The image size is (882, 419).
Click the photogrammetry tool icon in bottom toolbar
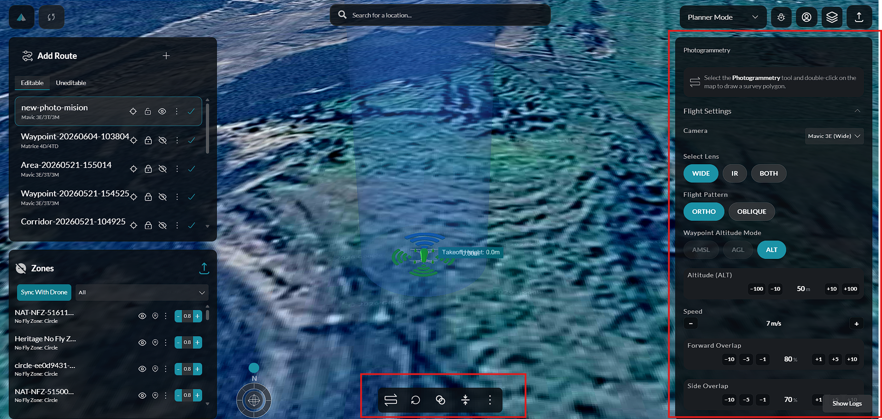391,400
